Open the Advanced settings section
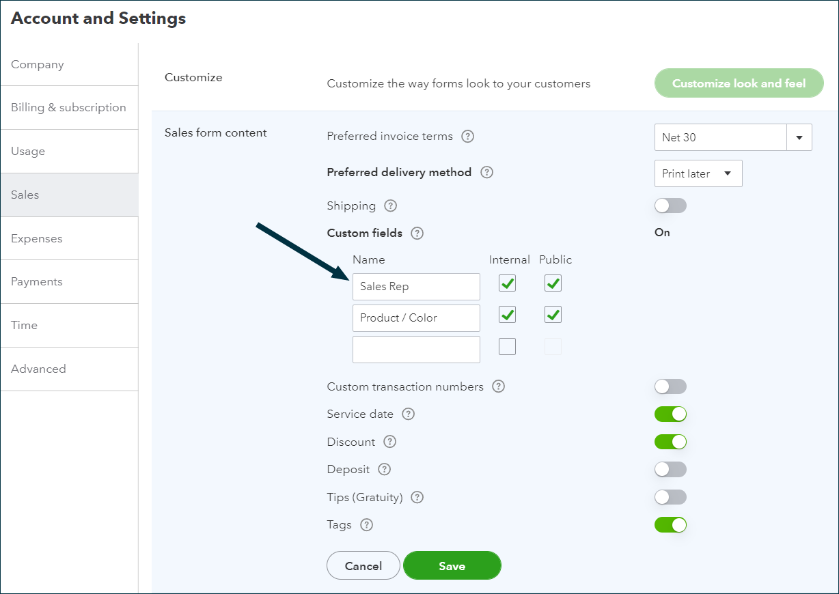This screenshot has height=594, width=839. coord(38,369)
